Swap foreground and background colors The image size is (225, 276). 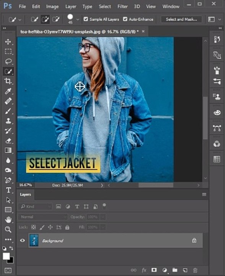(11, 248)
